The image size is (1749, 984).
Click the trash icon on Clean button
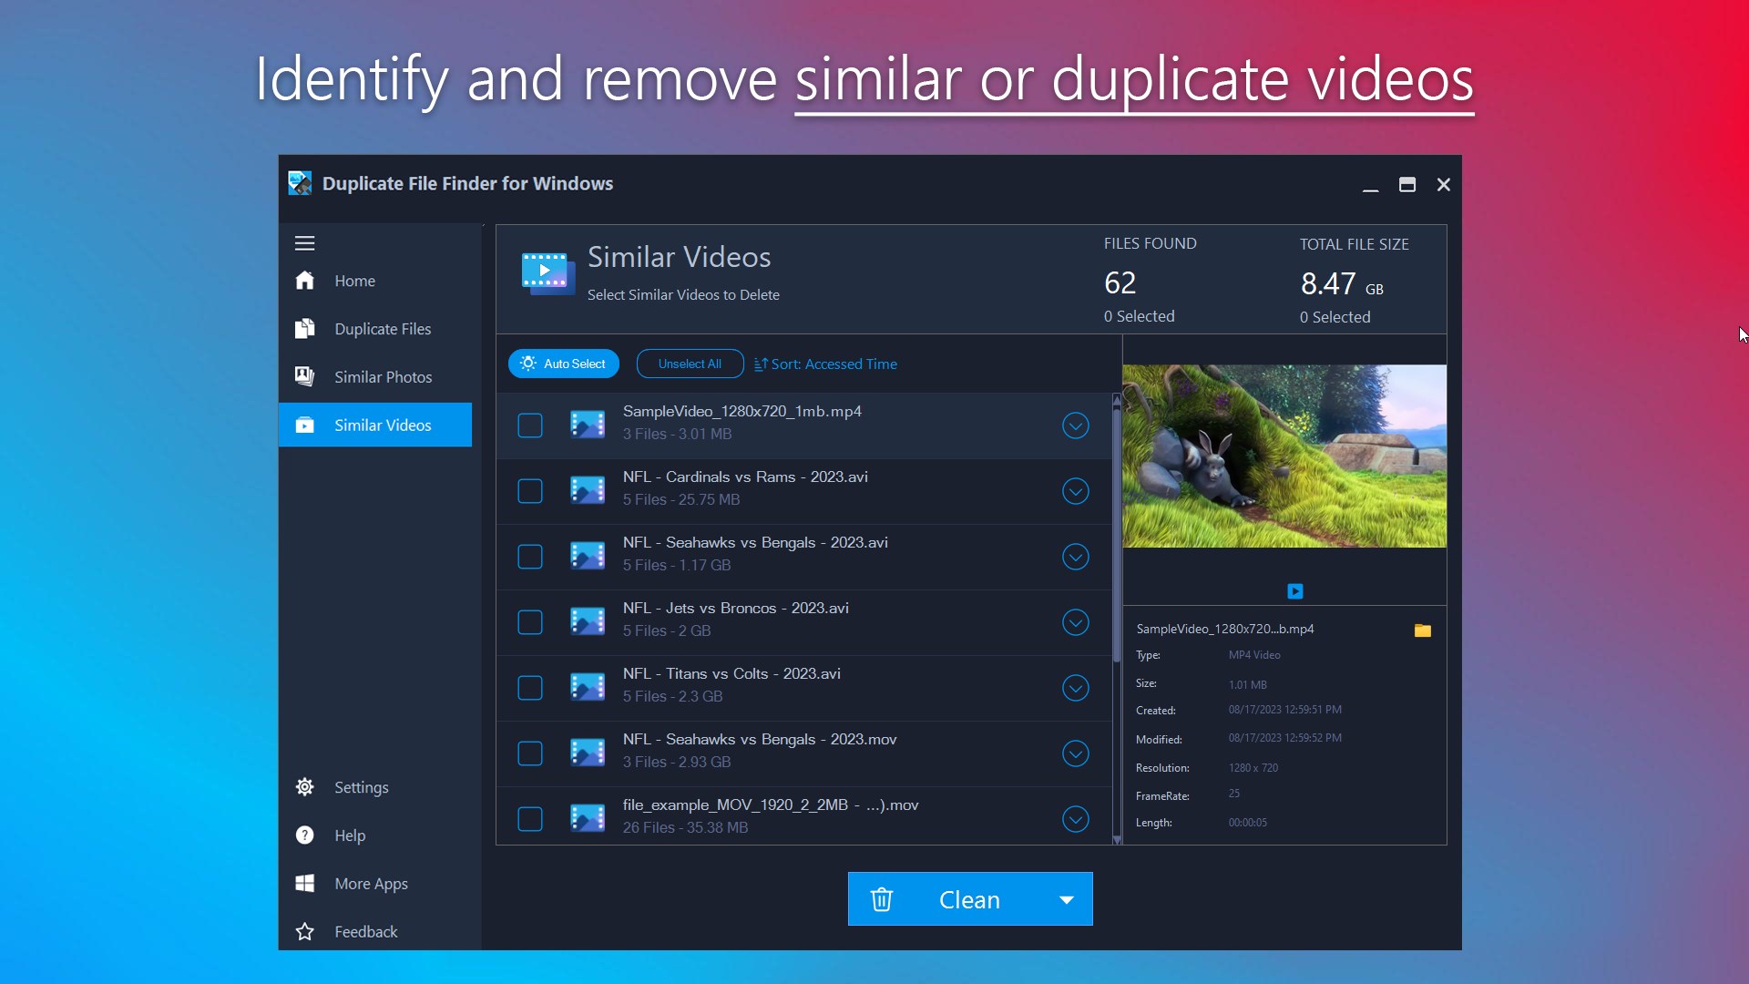coord(881,899)
